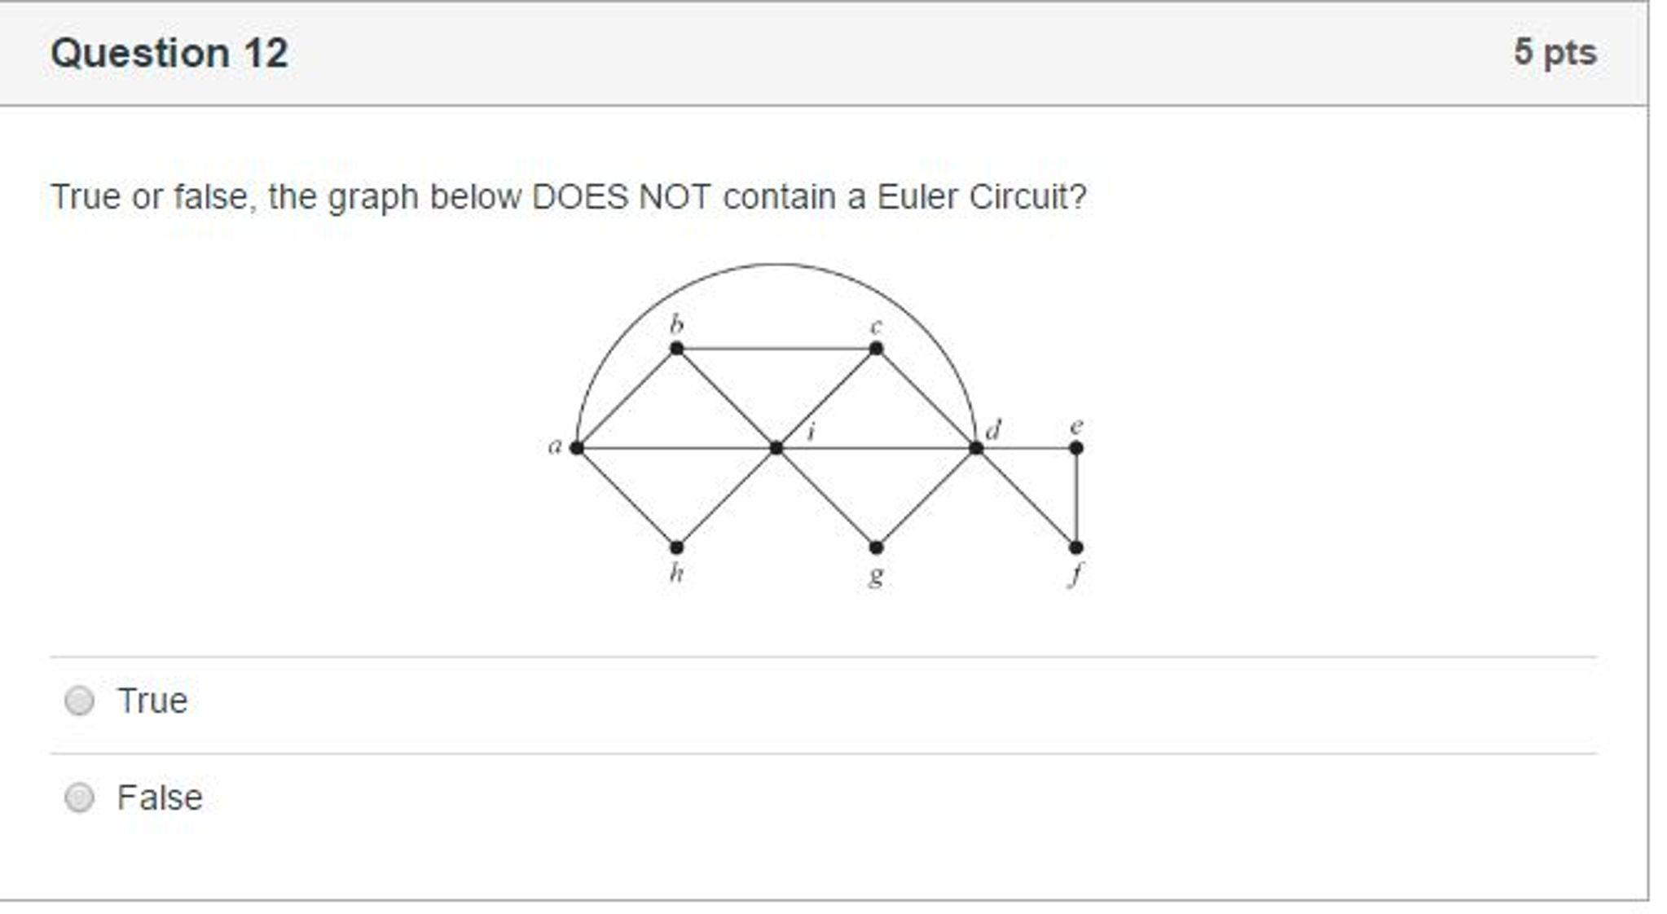Select the True radio button

(x=79, y=700)
